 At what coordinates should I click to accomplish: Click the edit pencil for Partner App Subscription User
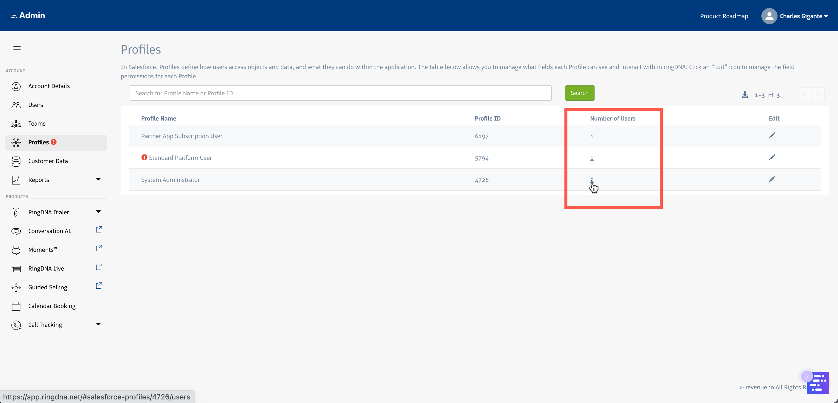click(772, 135)
